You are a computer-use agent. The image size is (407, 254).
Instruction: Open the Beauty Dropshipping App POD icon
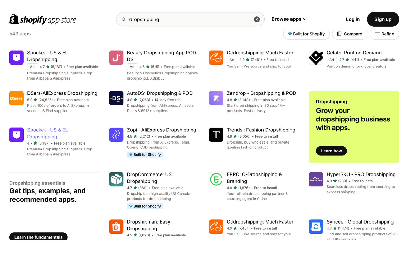point(116,57)
